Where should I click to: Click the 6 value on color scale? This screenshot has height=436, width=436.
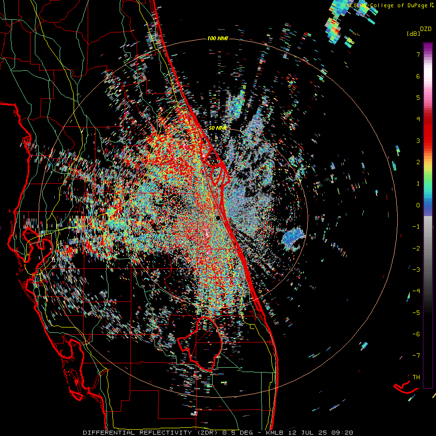click(x=418, y=76)
